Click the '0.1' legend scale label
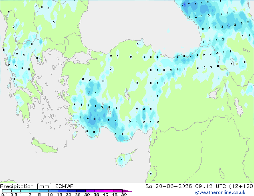Screen dimensions: 254x196 click(4, 194)
